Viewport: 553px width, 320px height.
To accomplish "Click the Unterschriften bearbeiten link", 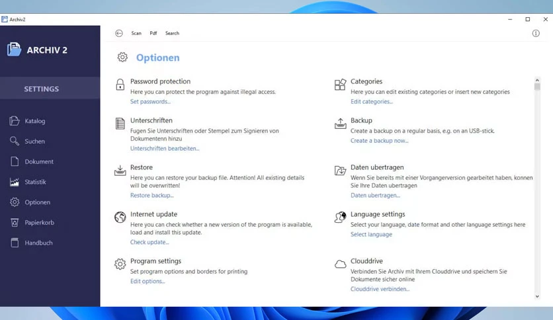I will [x=165, y=148].
